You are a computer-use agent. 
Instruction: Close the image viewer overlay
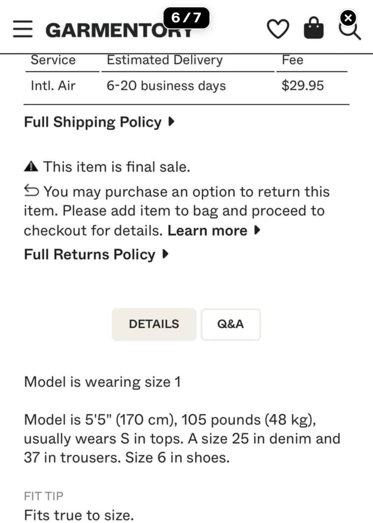348,18
